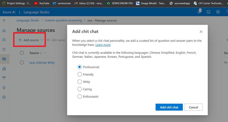
Task: Open the Source column sort chevron
Action: [x=45, y=53]
